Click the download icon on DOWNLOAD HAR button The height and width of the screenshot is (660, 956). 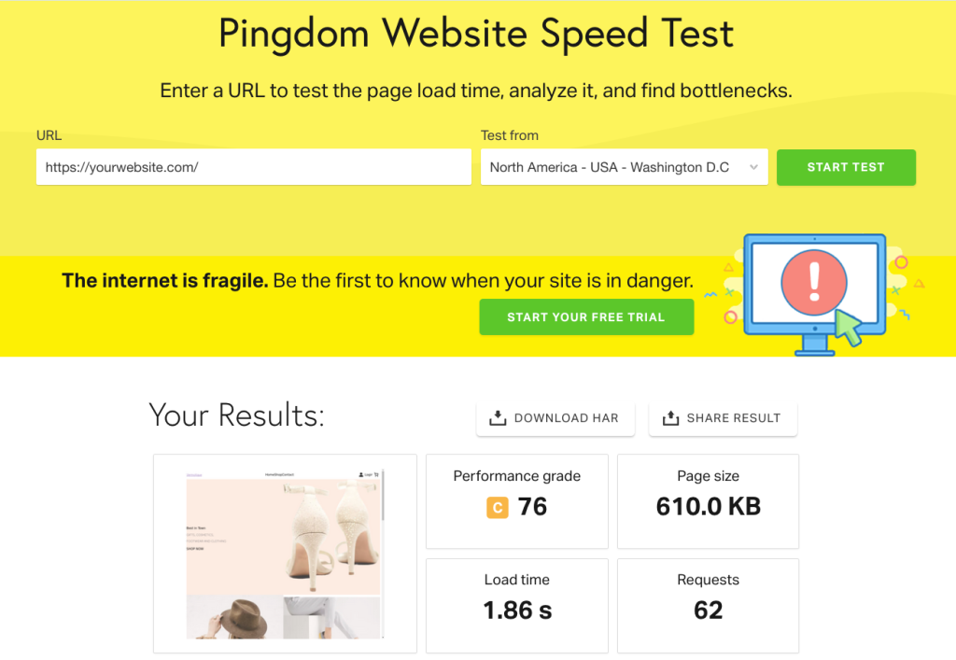498,417
